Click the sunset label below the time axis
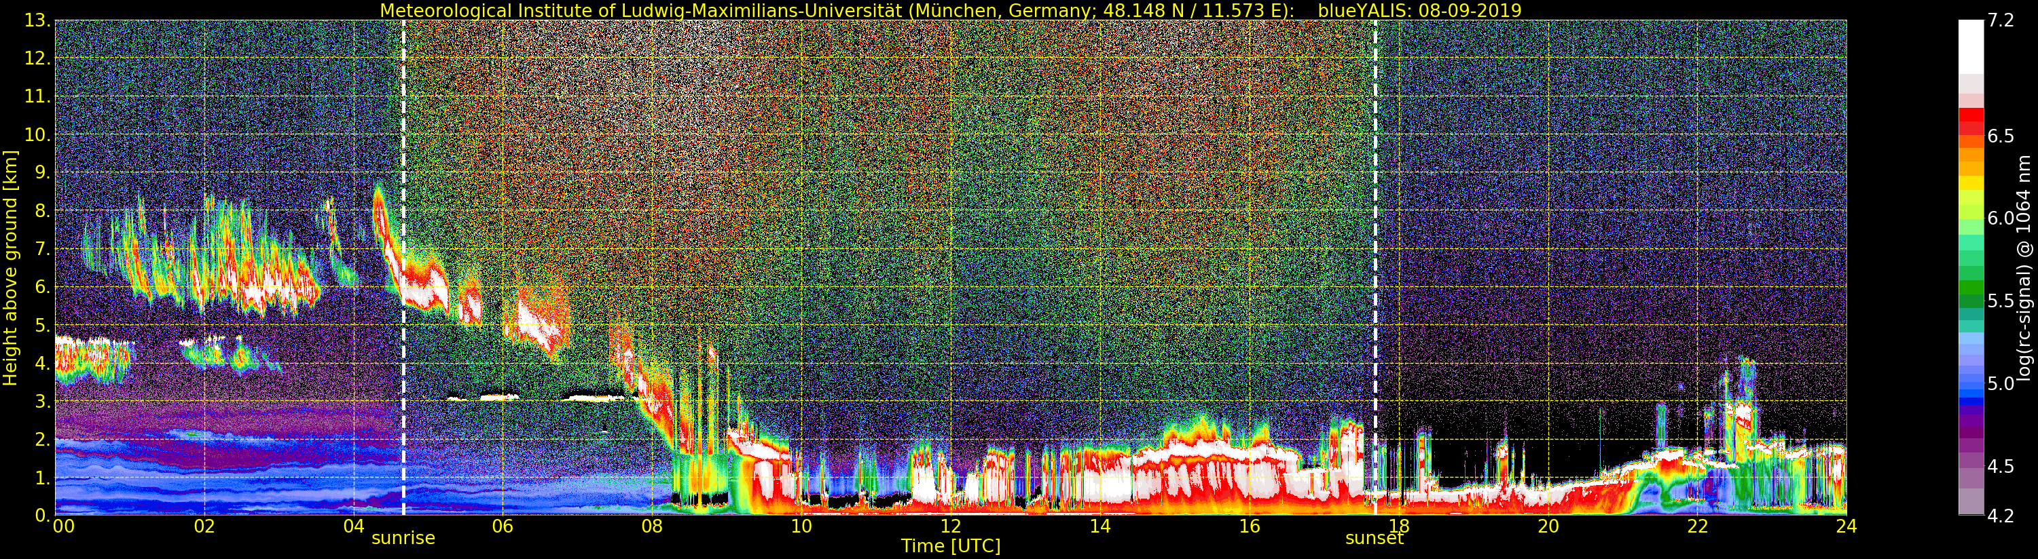Image resolution: width=2038 pixels, height=559 pixels. pyautogui.click(x=1375, y=539)
